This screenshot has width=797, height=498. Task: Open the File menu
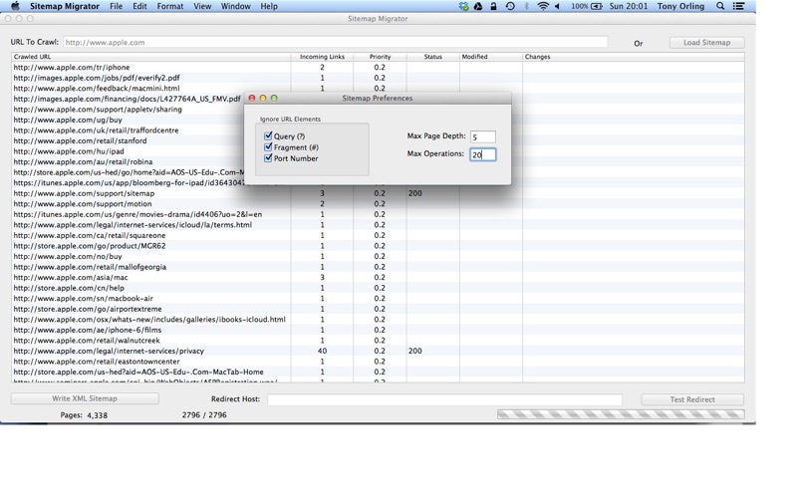coord(116,6)
